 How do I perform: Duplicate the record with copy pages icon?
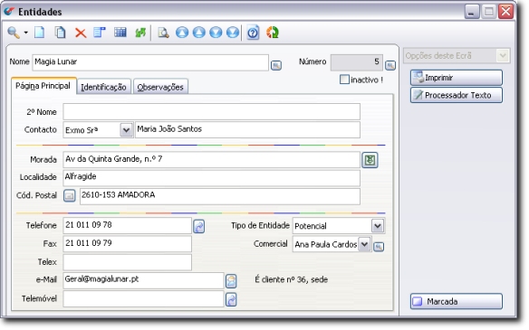coord(60,33)
